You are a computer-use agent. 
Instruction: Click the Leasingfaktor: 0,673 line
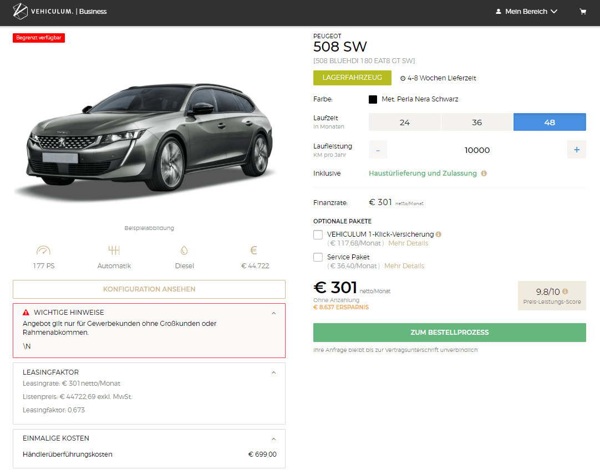pyautogui.click(x=54, y=410)
